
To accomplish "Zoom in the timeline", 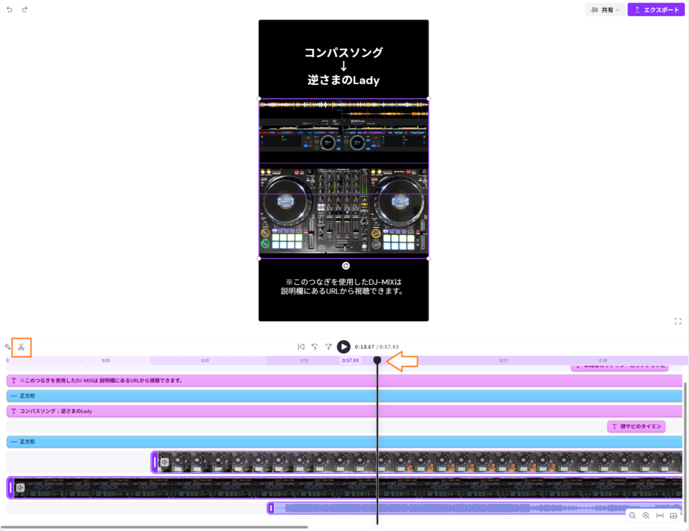I will (646, 516).
